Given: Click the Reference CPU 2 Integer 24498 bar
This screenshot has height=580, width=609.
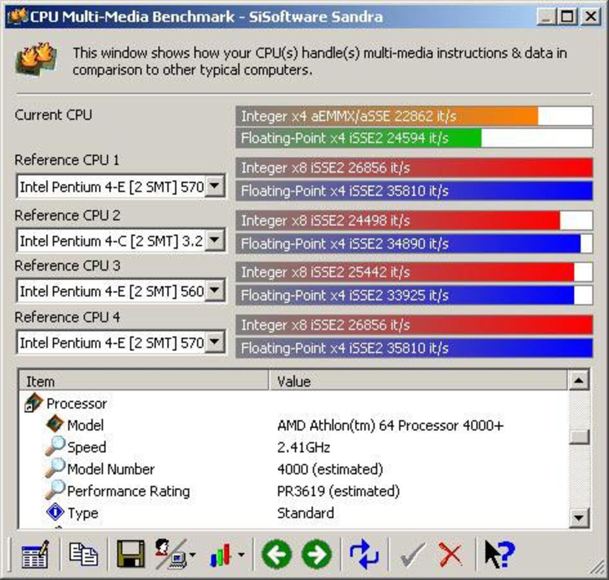Looking at the screenshot, I should (414, 220).
